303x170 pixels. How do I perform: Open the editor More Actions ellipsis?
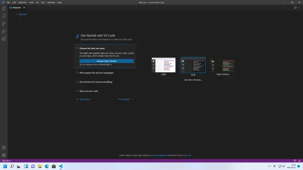pos(299,7)
